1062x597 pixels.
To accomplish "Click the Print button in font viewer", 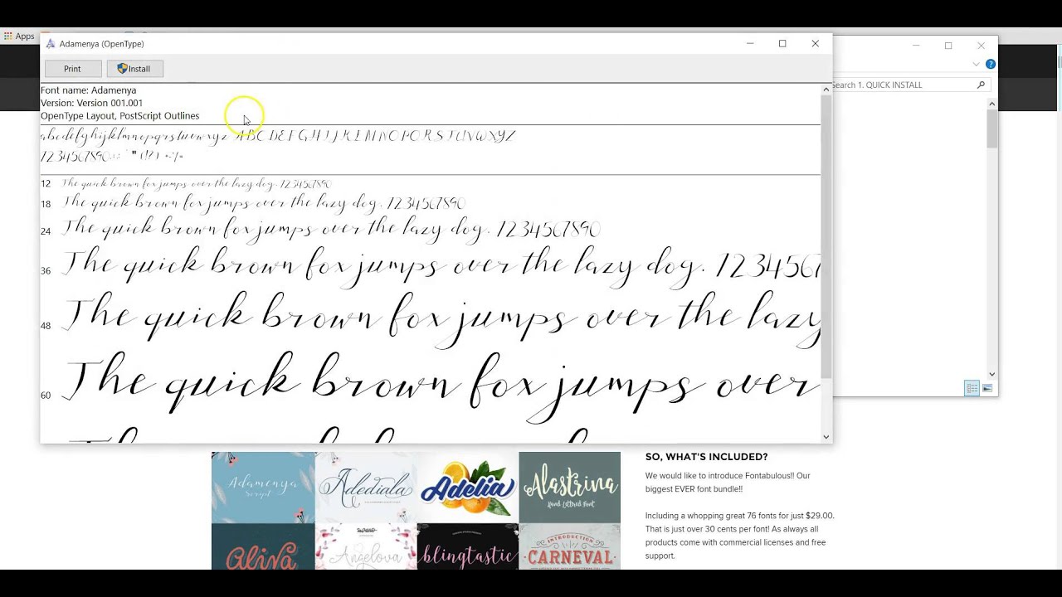I will [x=72, y=69].
